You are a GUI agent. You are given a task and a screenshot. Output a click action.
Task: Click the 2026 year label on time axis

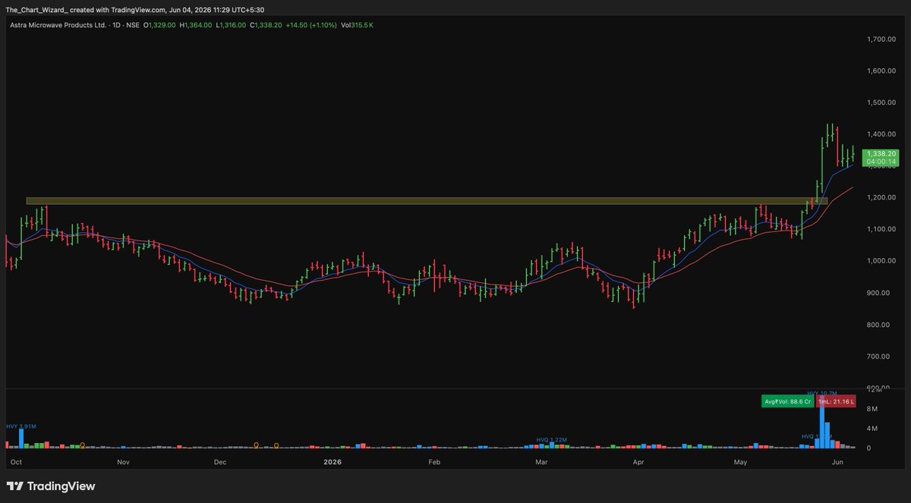click(x=333, y=461)
